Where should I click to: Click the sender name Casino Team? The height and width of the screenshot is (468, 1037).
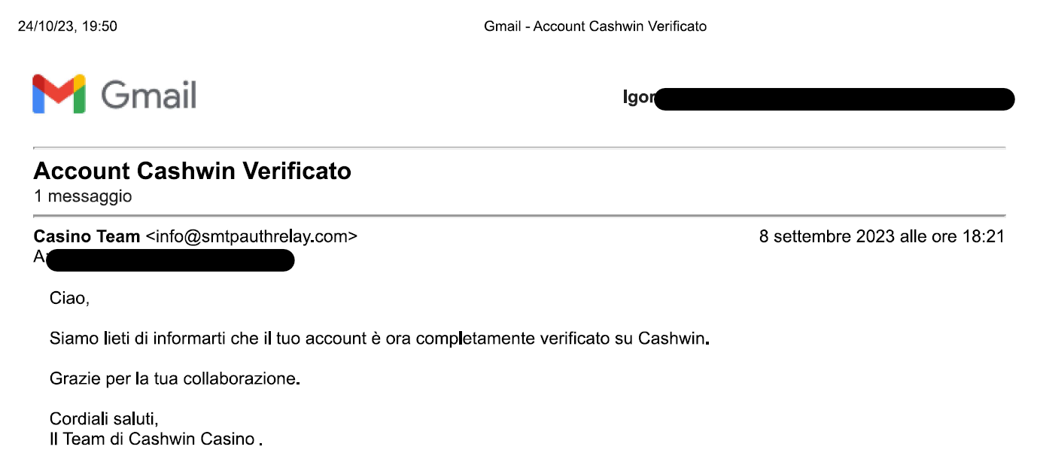pos(87,236)
